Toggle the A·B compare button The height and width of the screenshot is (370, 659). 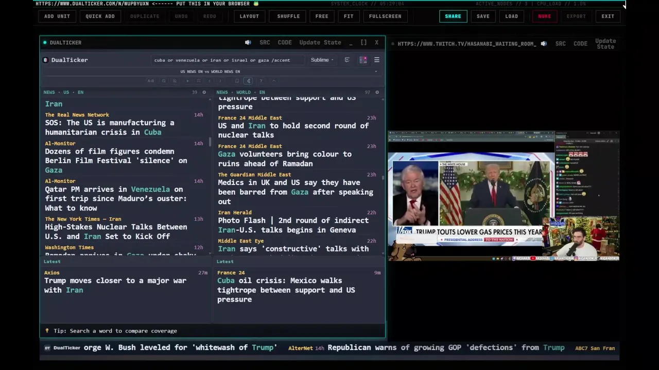point(151,81)
